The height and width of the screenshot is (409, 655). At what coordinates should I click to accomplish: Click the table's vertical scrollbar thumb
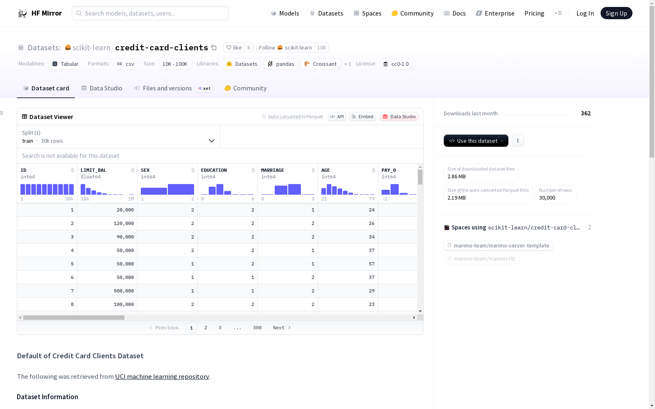pyautogui.click(x=420, y=177)
